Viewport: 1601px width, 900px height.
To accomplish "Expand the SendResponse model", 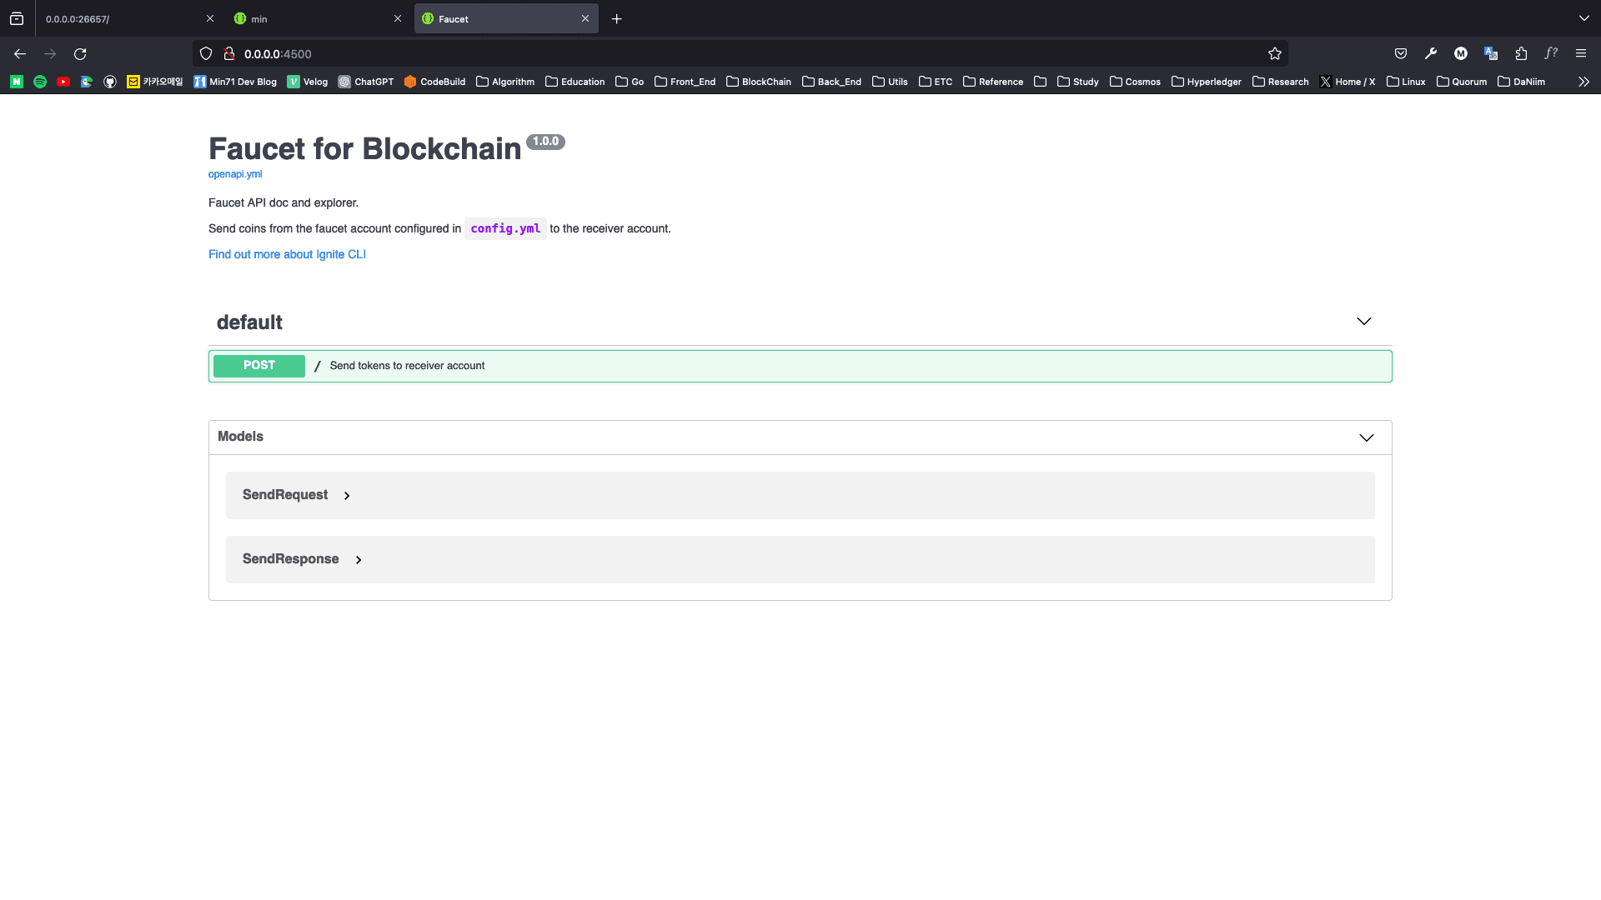I will pos(302,559).
